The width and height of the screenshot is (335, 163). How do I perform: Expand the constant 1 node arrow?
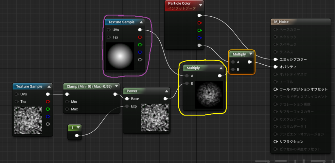tap(78, 128)
